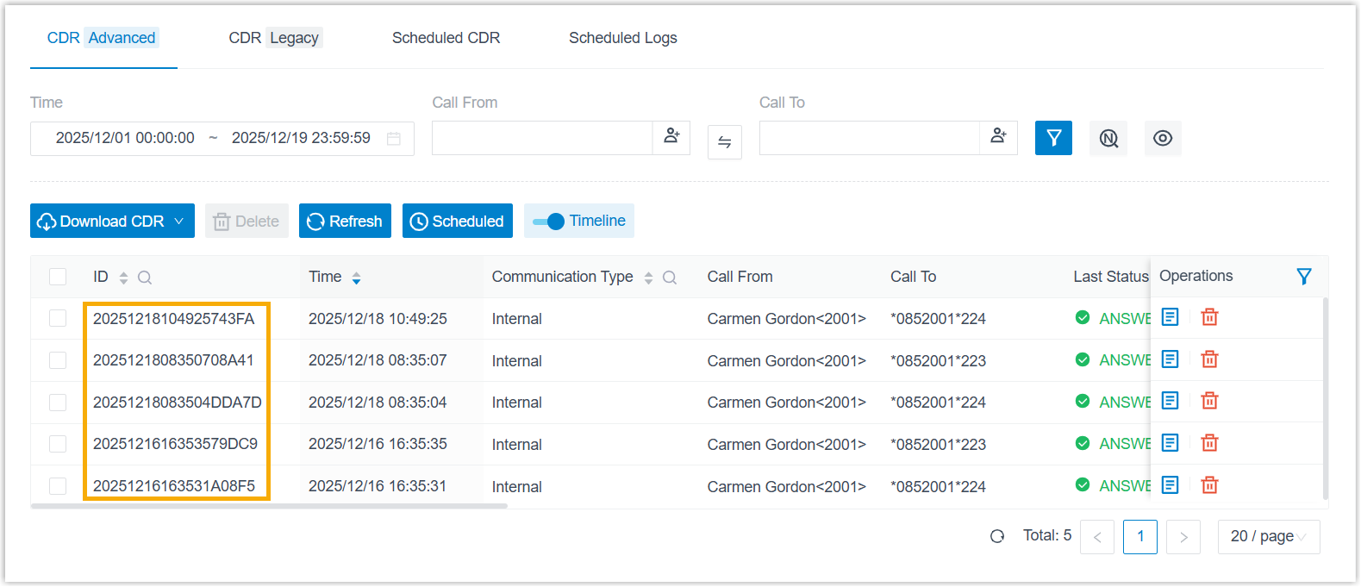Open the 20 / page size selector
The image size is (1361, 587).
pyautogui.click(x=1268, y=536)
